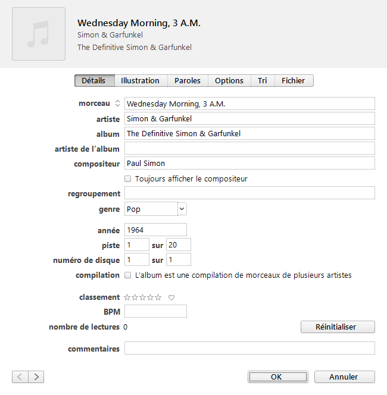The image size is (387, 395).
Task: Expand the genre dropdown arrow
Action: [182, 209]
